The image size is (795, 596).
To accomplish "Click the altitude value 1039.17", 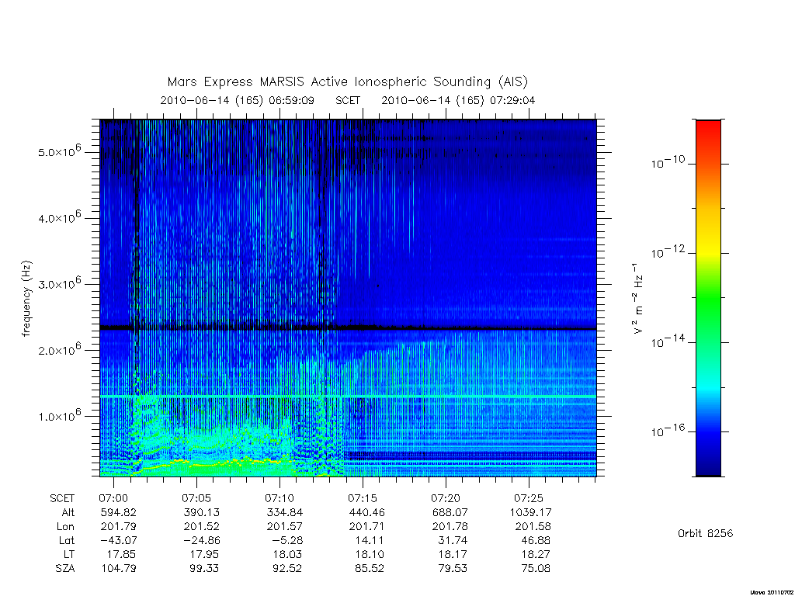I will point(530,512).
